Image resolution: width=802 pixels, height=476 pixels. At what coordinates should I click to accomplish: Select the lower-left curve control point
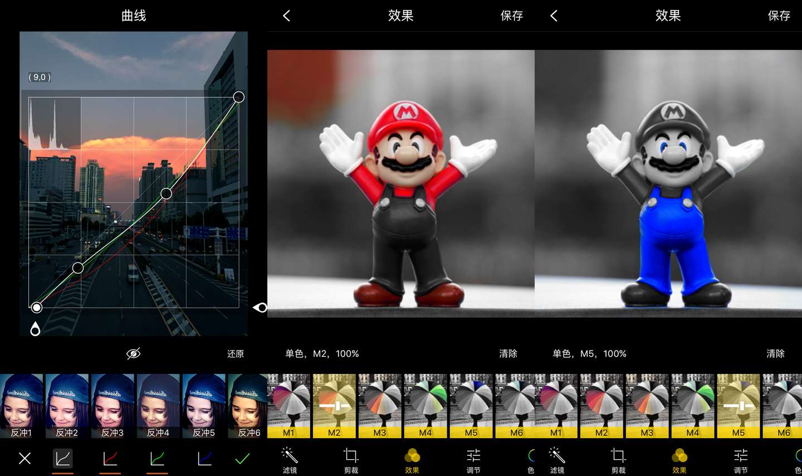(78, 268)
